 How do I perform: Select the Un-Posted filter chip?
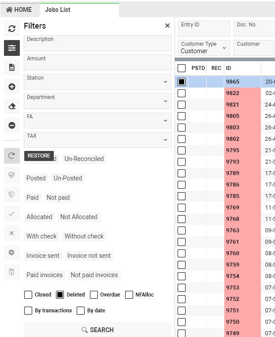tap(68, 178)
